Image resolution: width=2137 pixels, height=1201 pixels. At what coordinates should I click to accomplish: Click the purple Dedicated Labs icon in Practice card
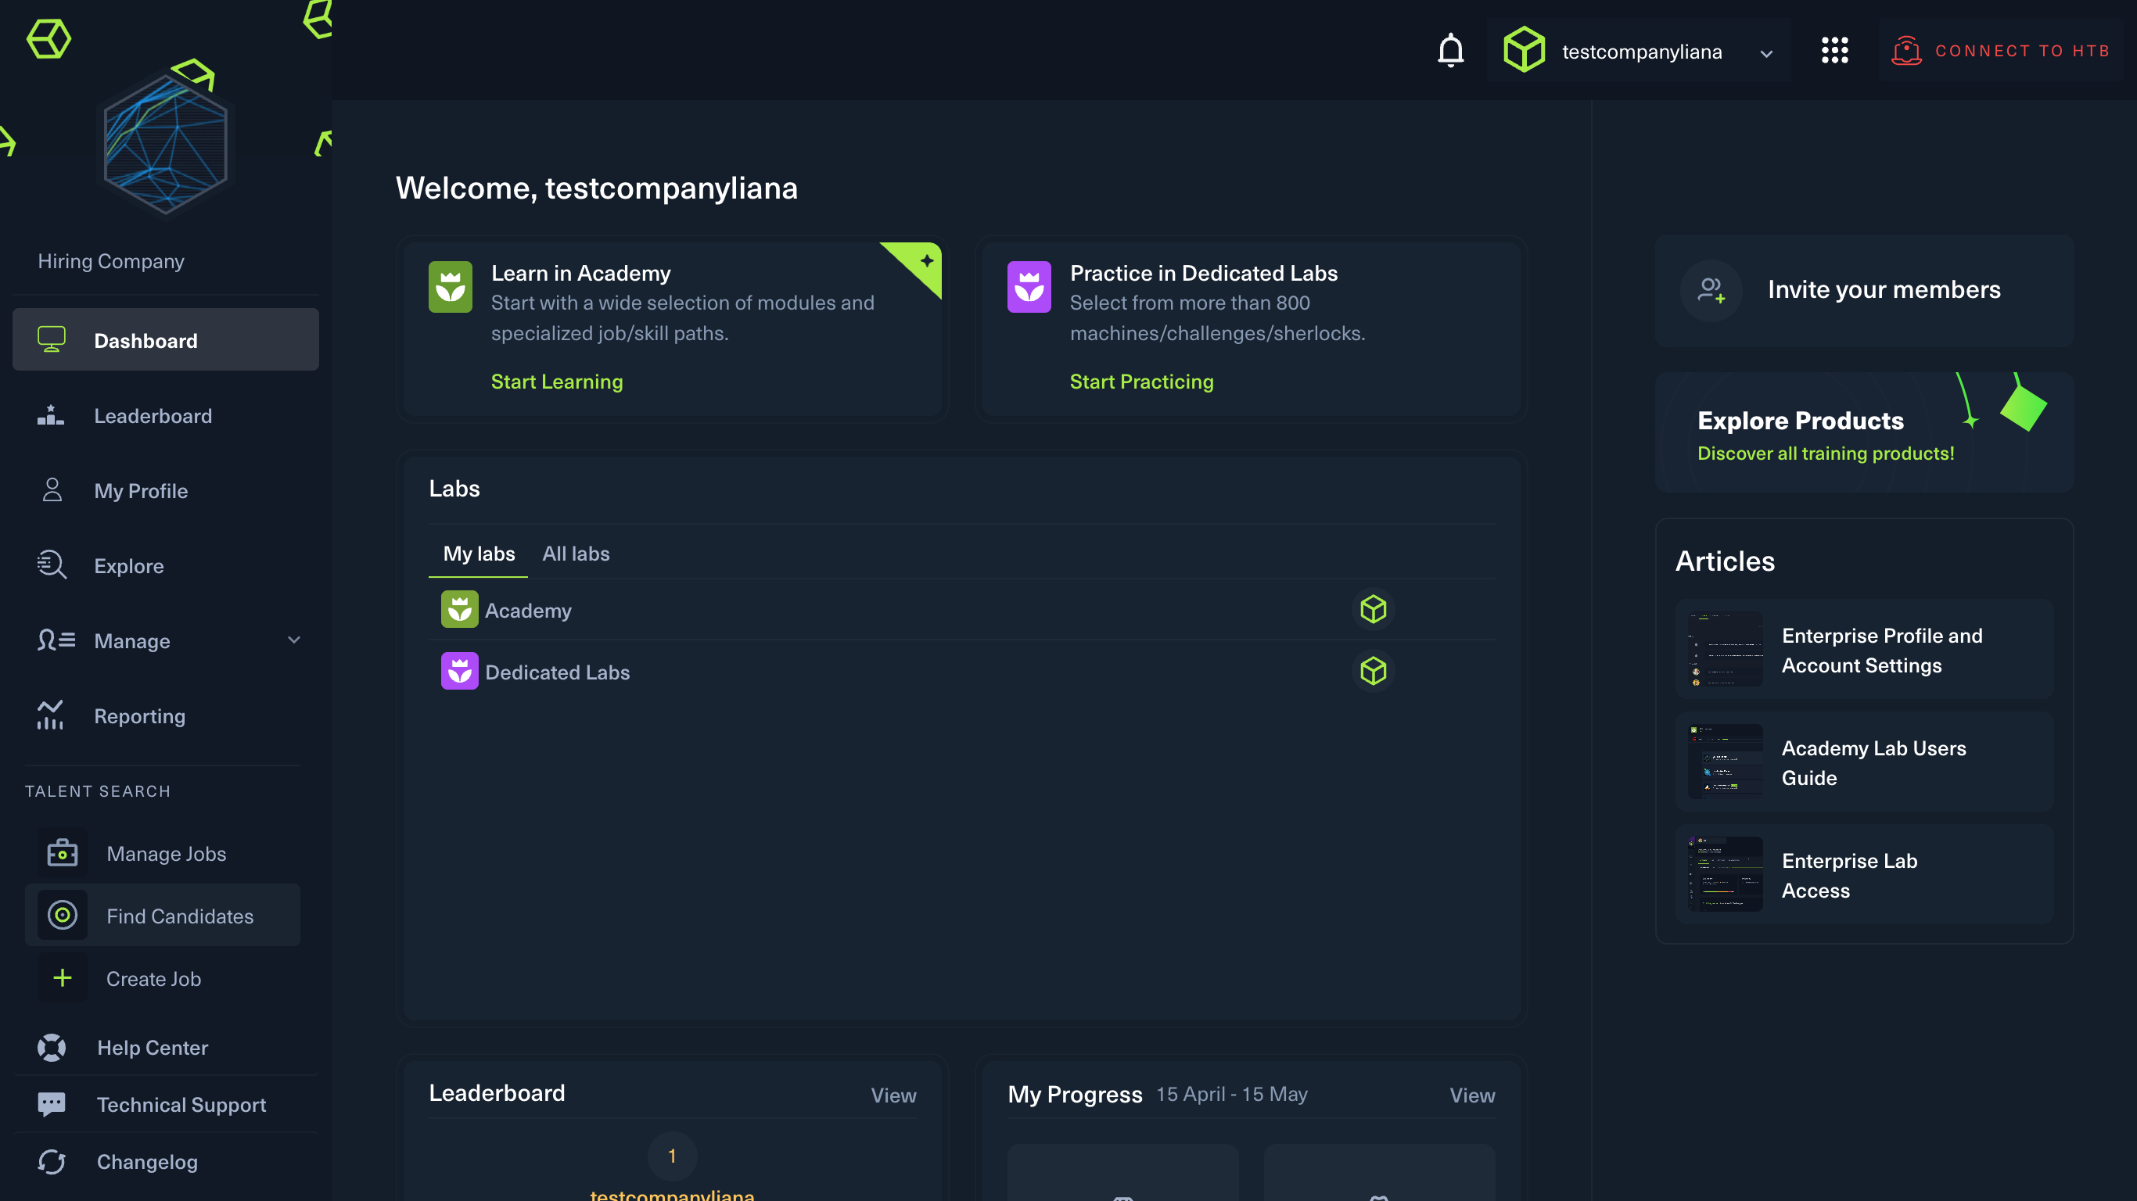[1029, 287]
